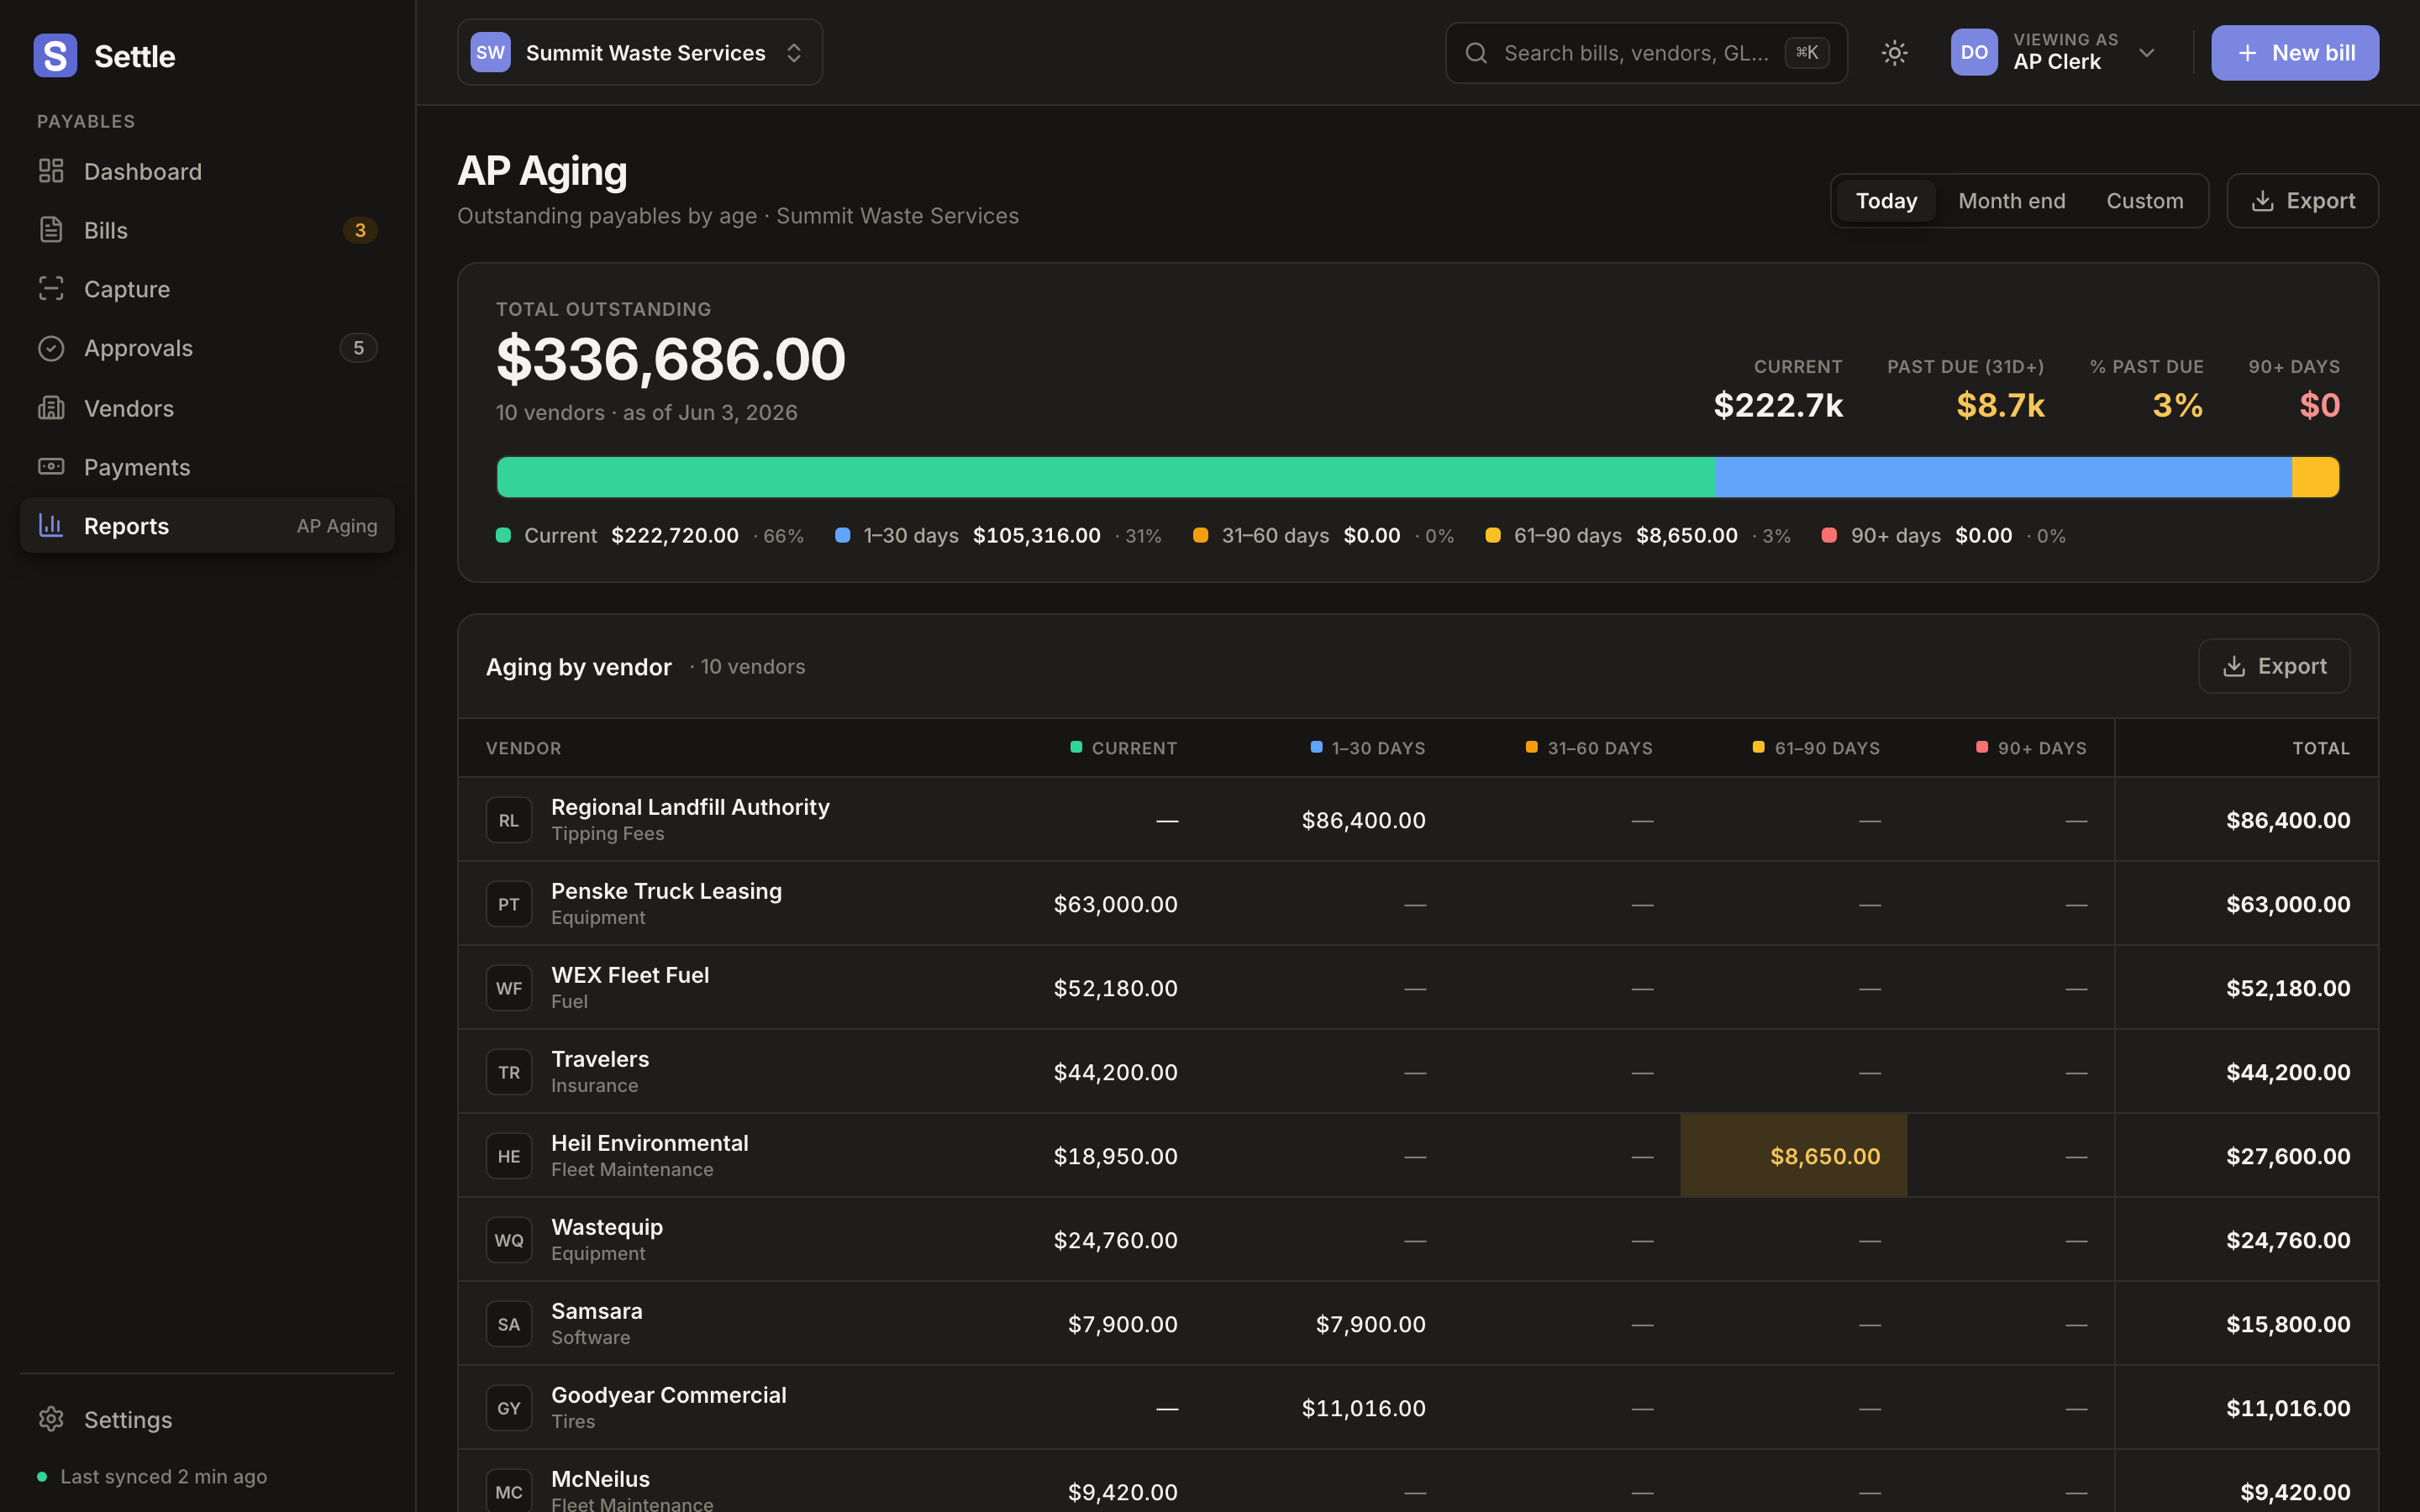Switch the aging view to Month end
The image size is (2420, 1512).
pyautogui.click(x=2012, y=201)
